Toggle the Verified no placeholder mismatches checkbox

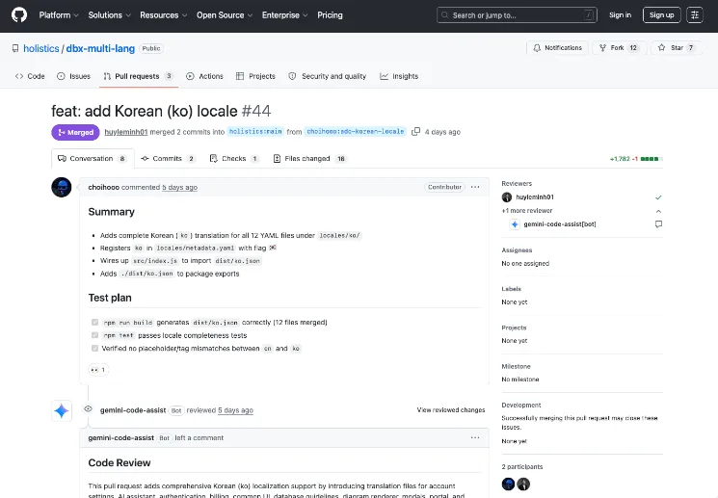94,349
